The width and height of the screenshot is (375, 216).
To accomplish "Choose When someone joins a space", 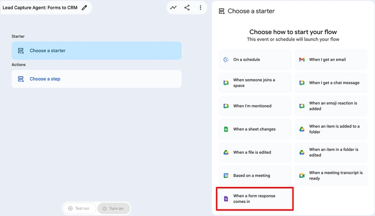I will tap(255, 83).
